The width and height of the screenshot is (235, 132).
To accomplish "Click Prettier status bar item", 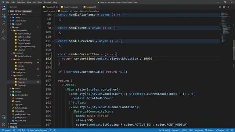I will [x=220, y=130].
